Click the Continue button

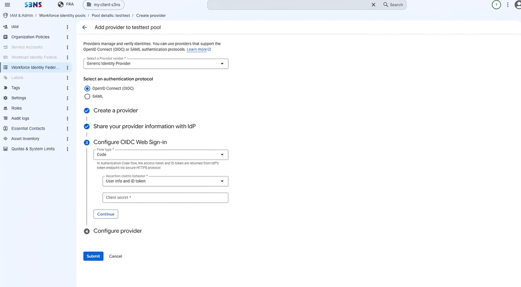pyautogui.click(x=106, y=214)
